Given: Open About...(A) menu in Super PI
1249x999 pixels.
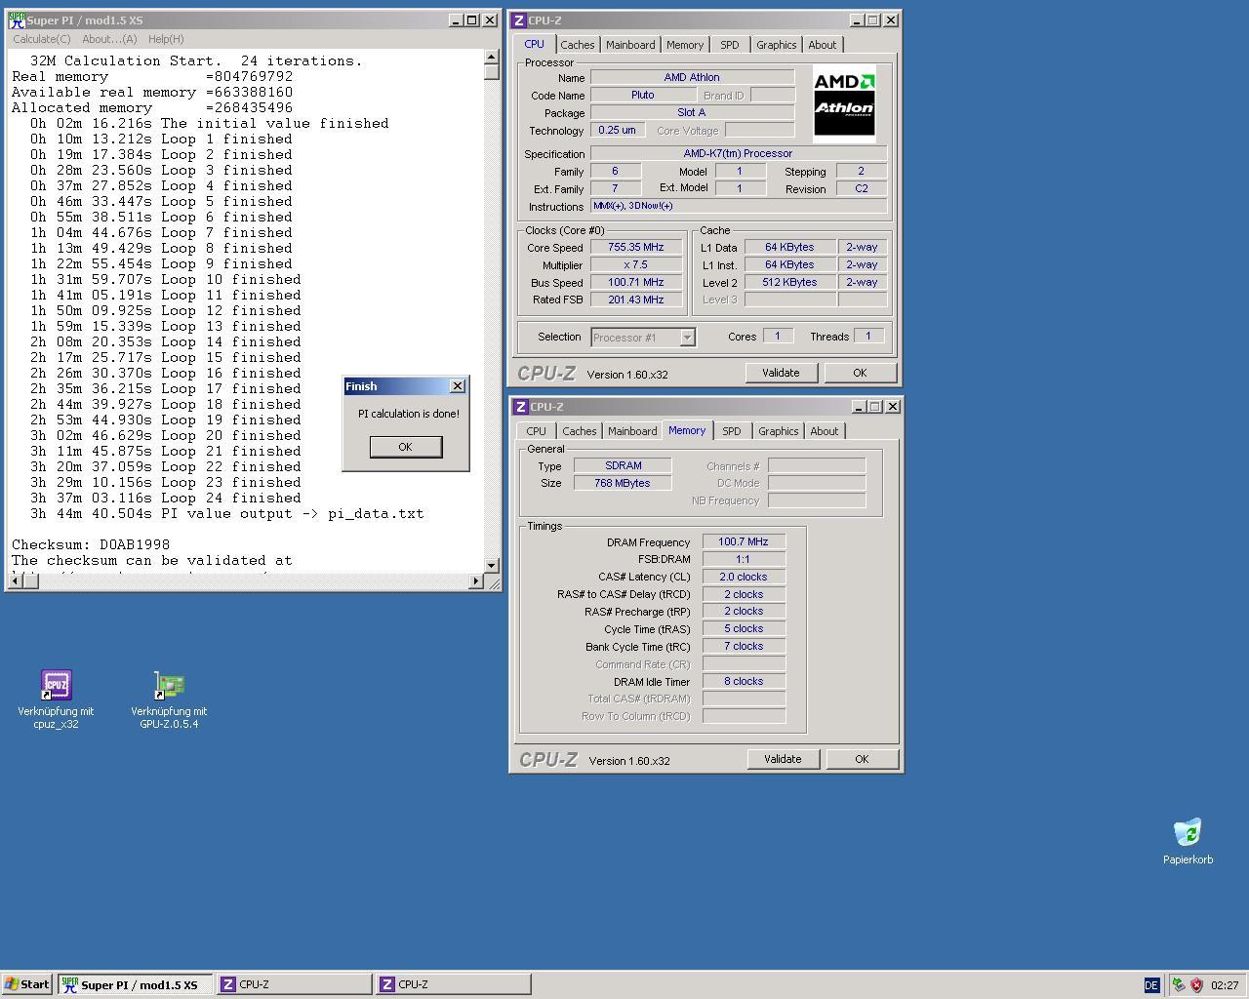Looking at the screenshot, I should (x=109, y=39).
